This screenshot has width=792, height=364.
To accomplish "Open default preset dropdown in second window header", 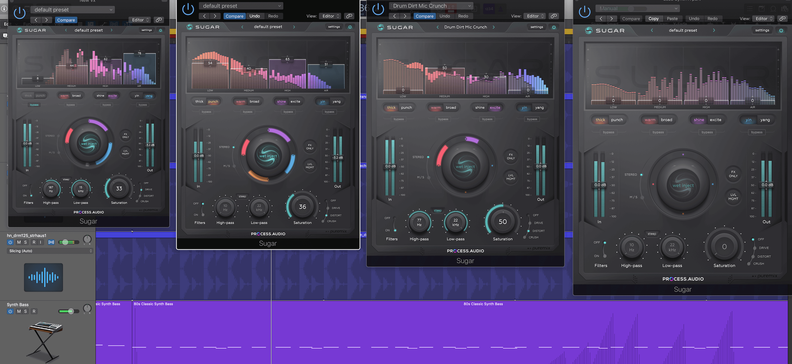I will 241,6.
